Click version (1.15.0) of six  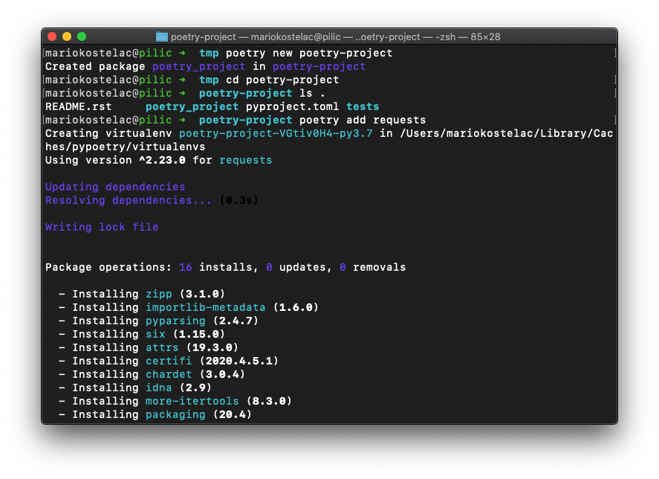pos(199,334)
